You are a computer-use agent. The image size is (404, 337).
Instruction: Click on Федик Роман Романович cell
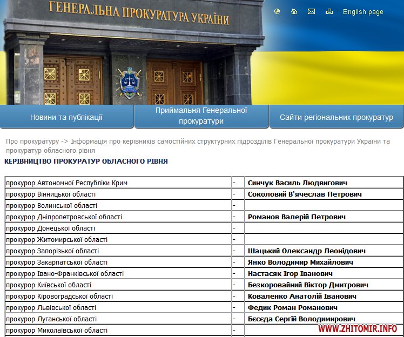(x=292, y=308)
